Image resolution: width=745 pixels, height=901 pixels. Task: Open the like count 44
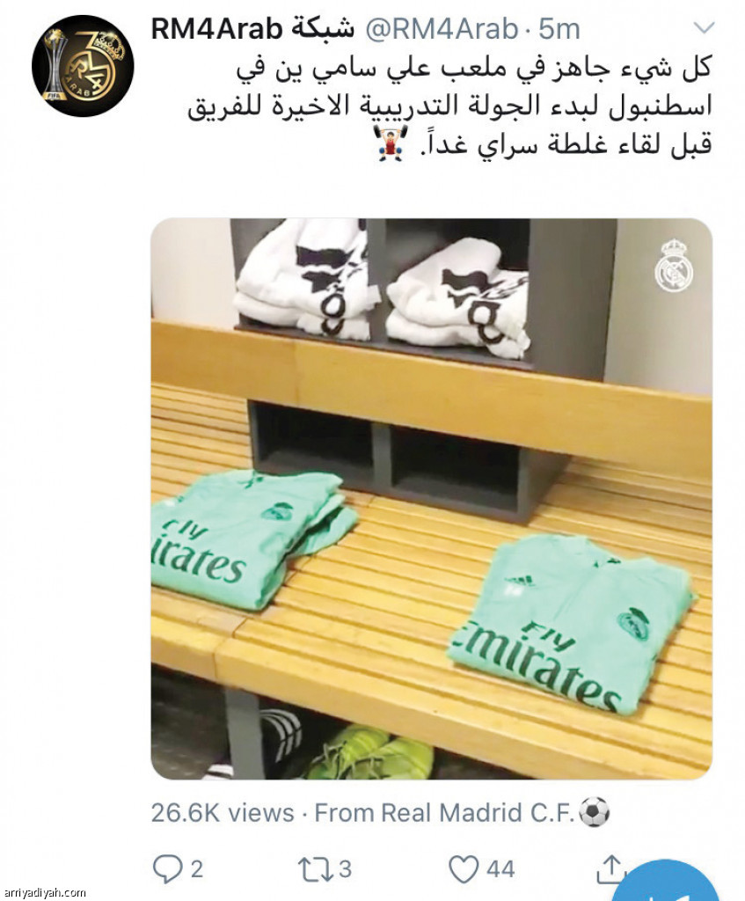pyautogui.click(x=500, y=868)
